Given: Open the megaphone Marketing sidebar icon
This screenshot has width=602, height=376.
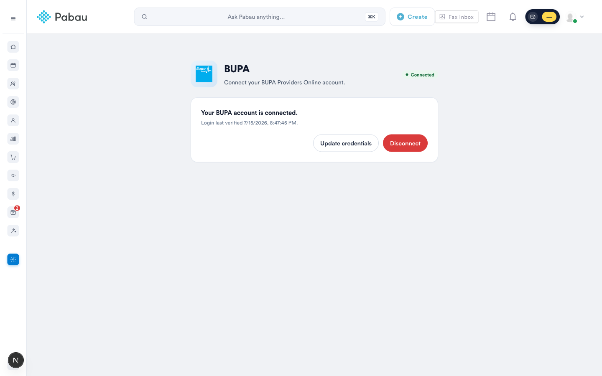Looking at the screenshot, I should point(13,175).
